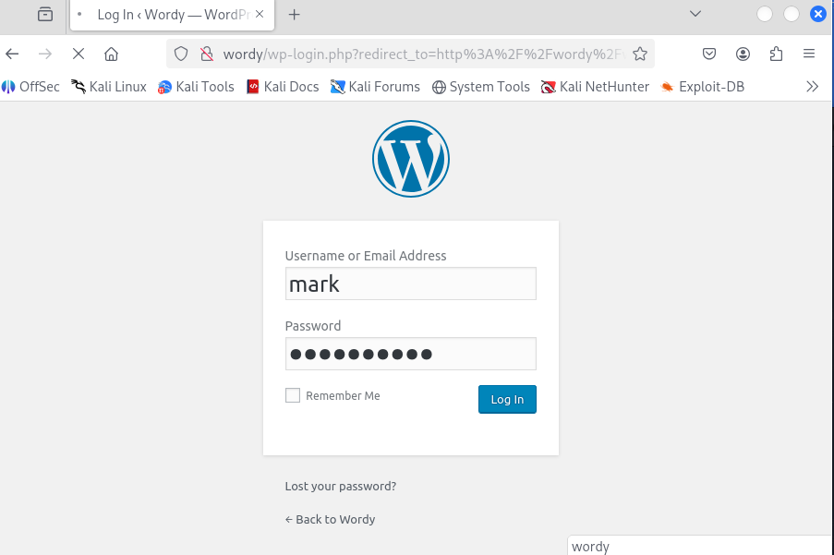The width and height of the screenshot is (834, 555).
Task: Open the Extensions puzzle icon
Action: point(776,54)
